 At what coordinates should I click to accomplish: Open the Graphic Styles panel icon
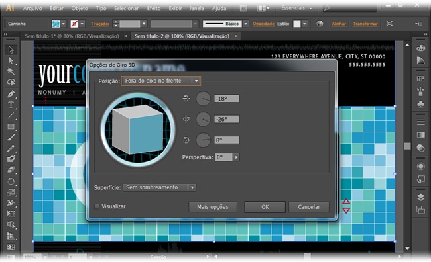(420, 179)
